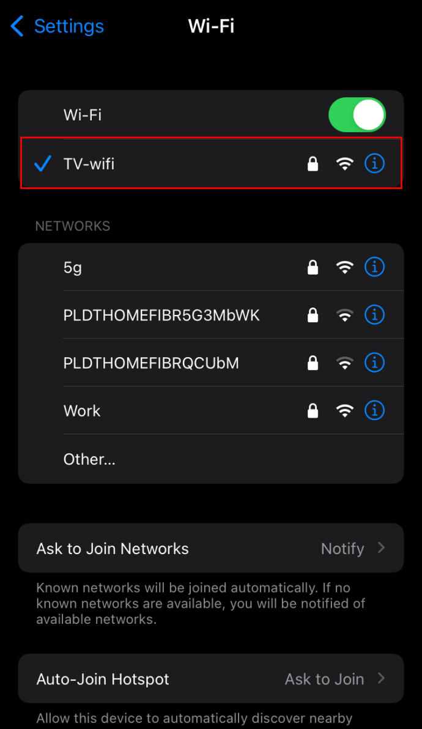
Task: Tap signal strength icon beside Work
Action: (344, 410)
